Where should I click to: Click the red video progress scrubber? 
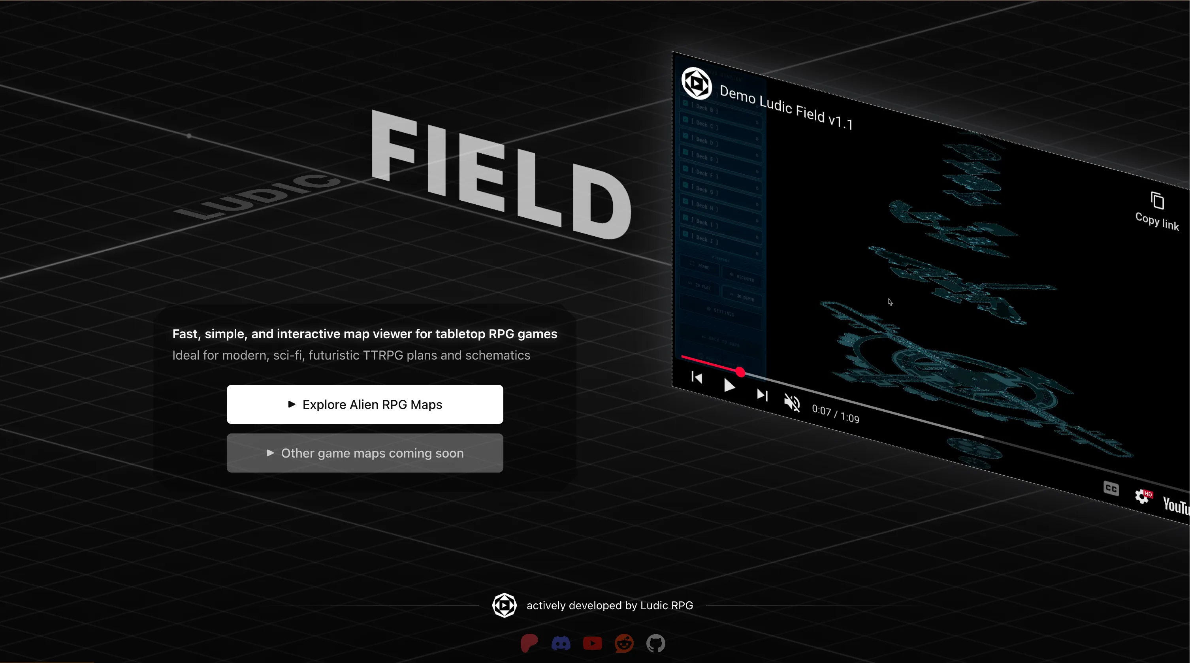pyautogui.click(x=740, y=372)
